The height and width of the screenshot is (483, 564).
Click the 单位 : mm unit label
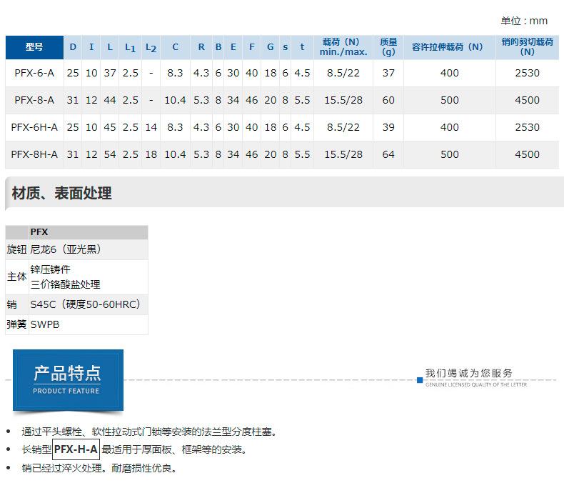[524, 21]
